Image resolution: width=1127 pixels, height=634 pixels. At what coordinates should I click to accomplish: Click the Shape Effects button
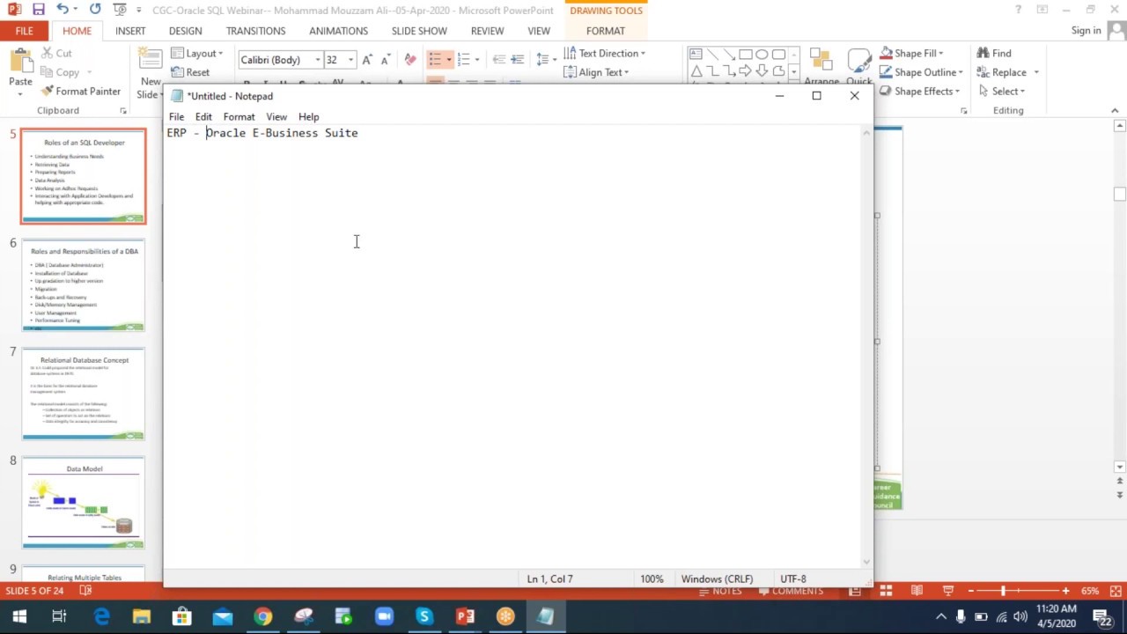point(918,92)
